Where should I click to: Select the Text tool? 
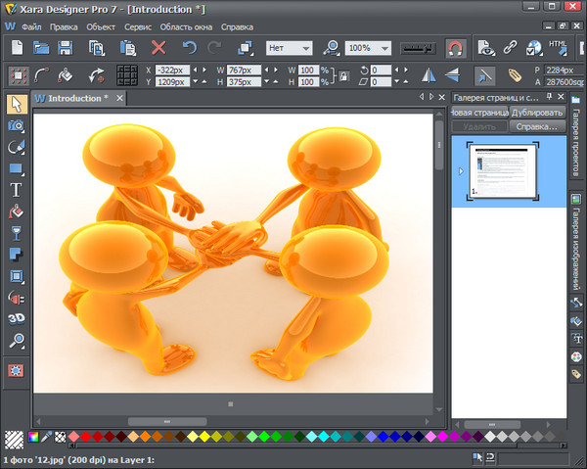click(x=16, y=190)
